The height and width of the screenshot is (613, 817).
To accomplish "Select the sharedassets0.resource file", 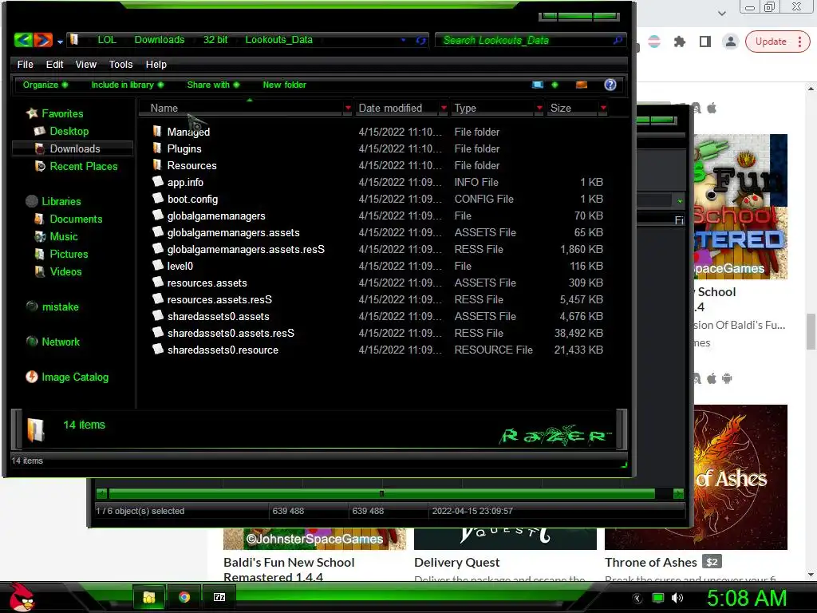I will point(223,350).
